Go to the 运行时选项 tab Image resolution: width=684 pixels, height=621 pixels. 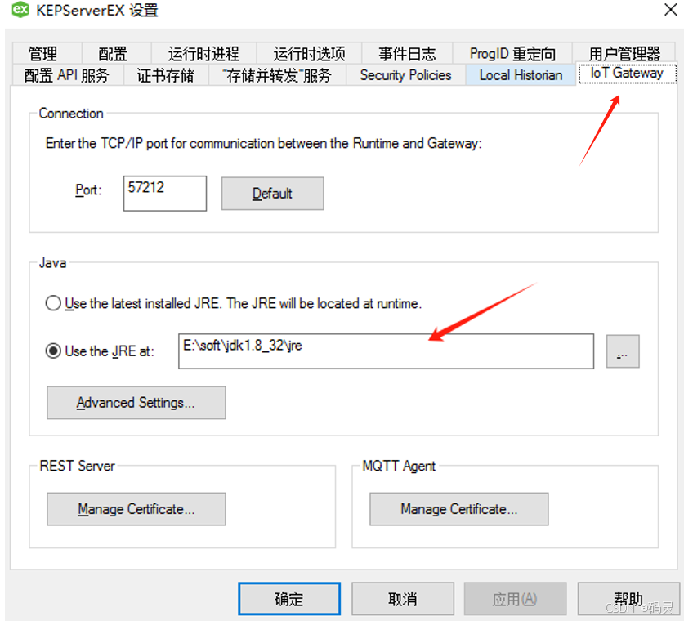tap(309, 53)
